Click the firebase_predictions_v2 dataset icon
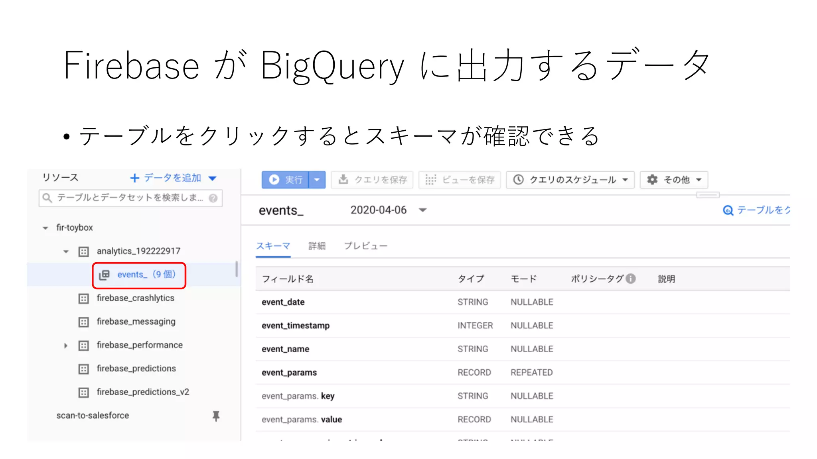Image resolution: width=817 pixels, height=459 pixels. point(83,392)
